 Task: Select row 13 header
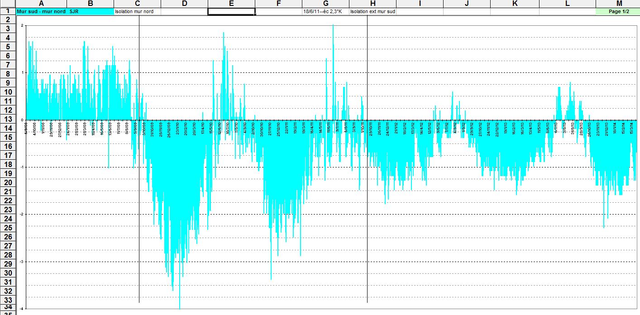(8, 119)
